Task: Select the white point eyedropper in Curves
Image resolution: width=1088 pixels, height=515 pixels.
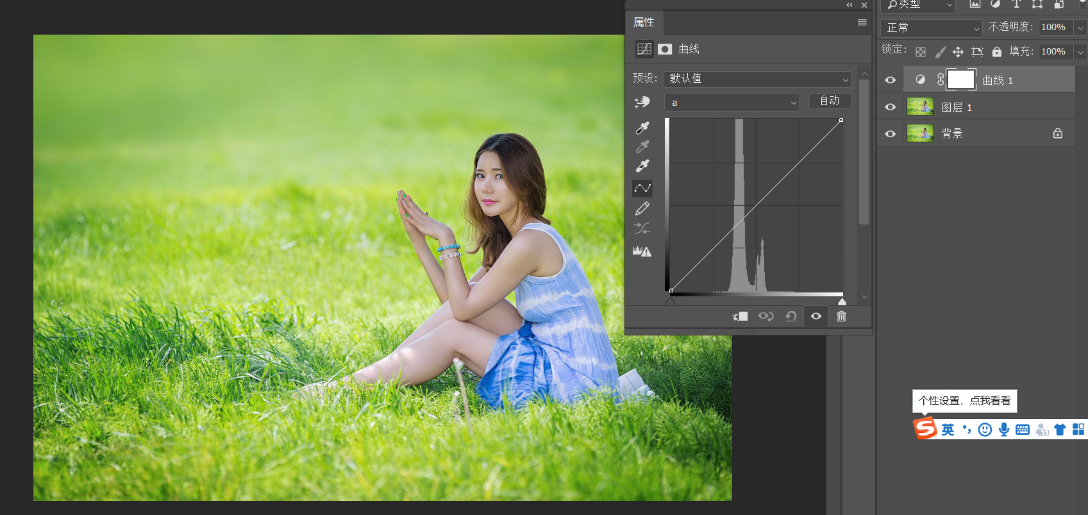Action: coord(642,166)
